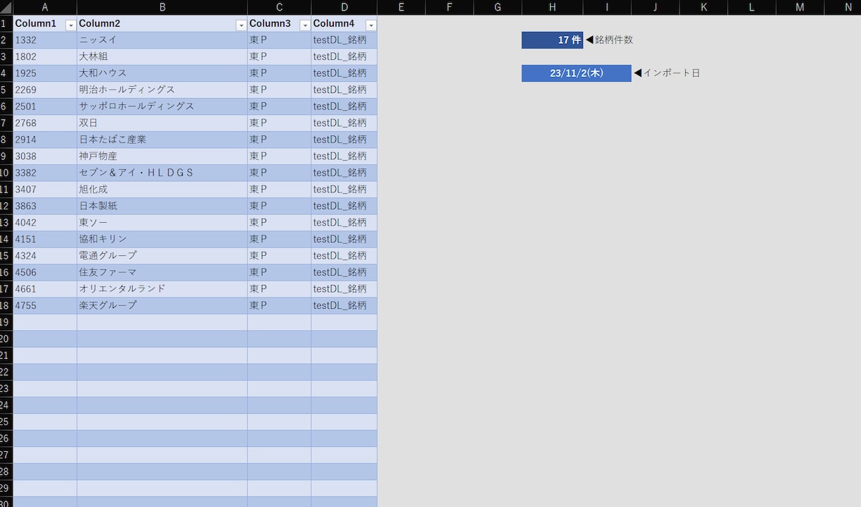
Task: Select the セブン＆アイ・ＨＬＤＧＳ cell
Action: (x=162, y=173)
